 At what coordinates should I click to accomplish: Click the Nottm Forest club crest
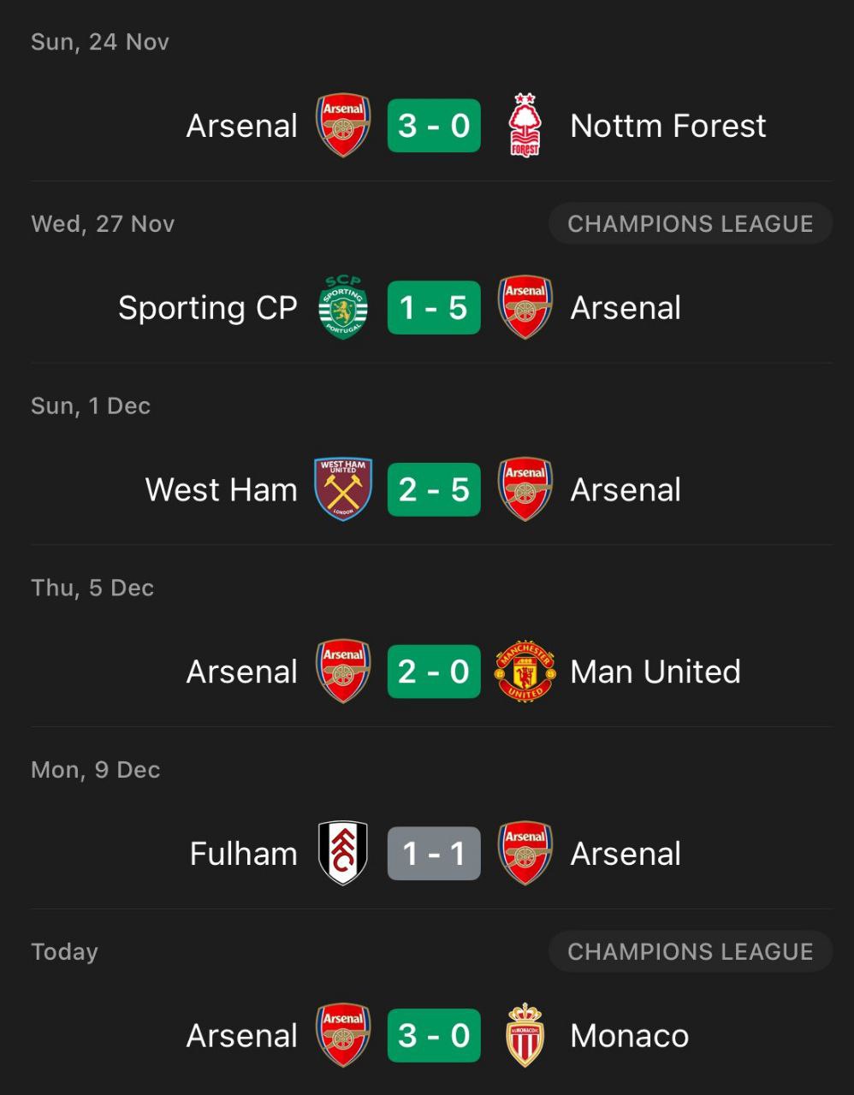(x=525, y=126)
